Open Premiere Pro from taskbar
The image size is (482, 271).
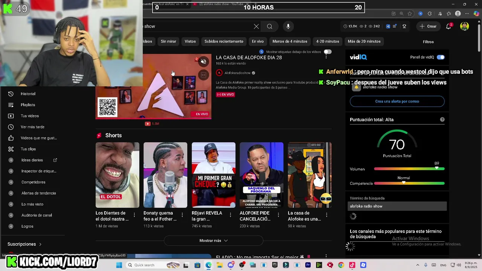[308, 265]
